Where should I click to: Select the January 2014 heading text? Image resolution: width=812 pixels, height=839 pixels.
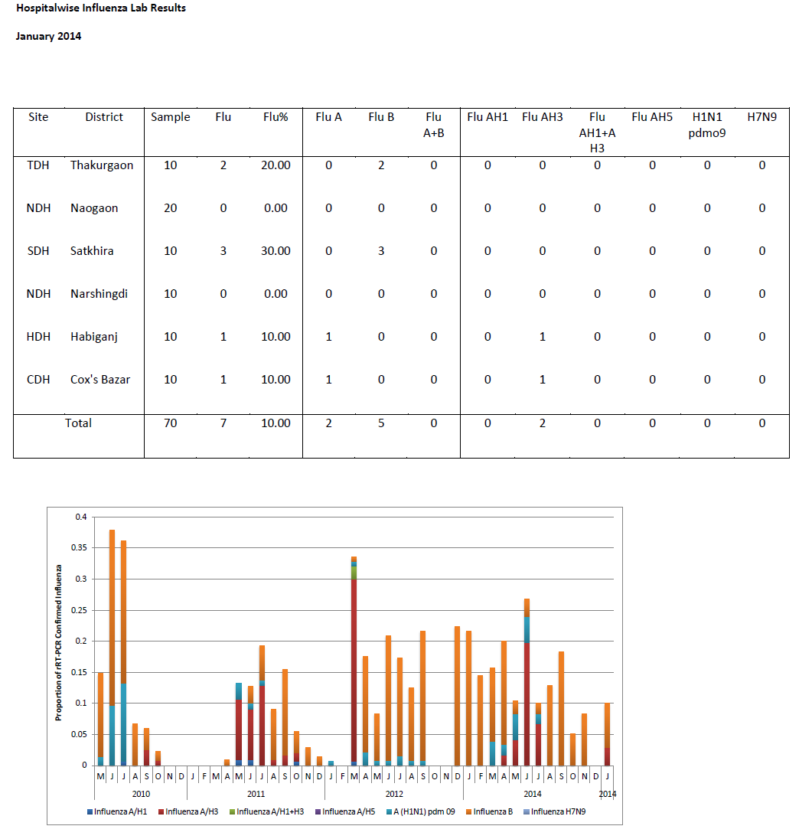pos(48,36)
